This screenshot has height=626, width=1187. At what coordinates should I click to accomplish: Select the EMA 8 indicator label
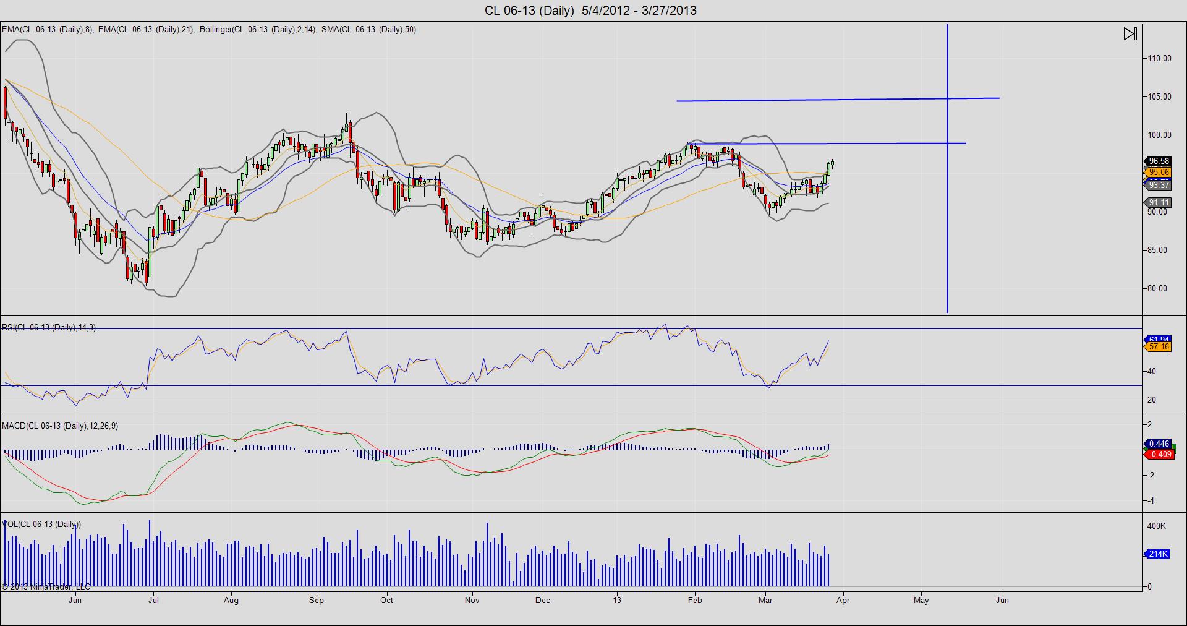[47, 29]
